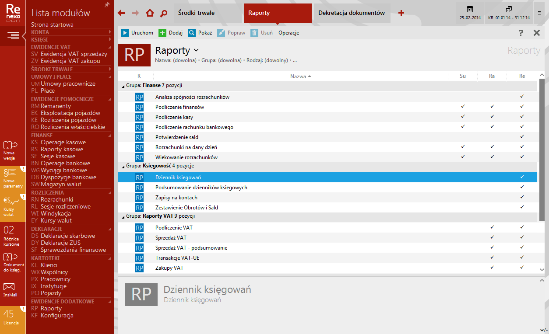549x334 pixels.
Task: Open Dekretacja dokumentów tab
Action: [352, 13]
